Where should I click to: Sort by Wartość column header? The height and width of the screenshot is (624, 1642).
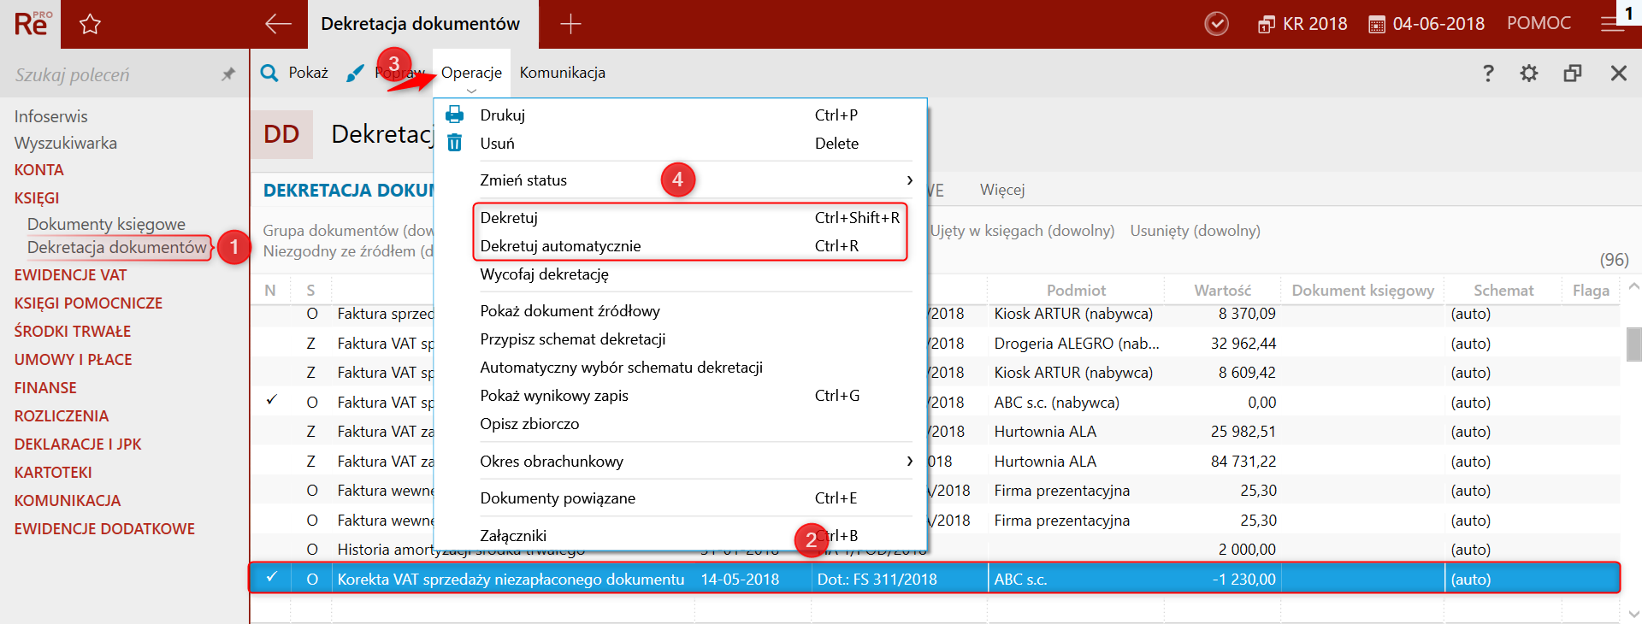1222,290
